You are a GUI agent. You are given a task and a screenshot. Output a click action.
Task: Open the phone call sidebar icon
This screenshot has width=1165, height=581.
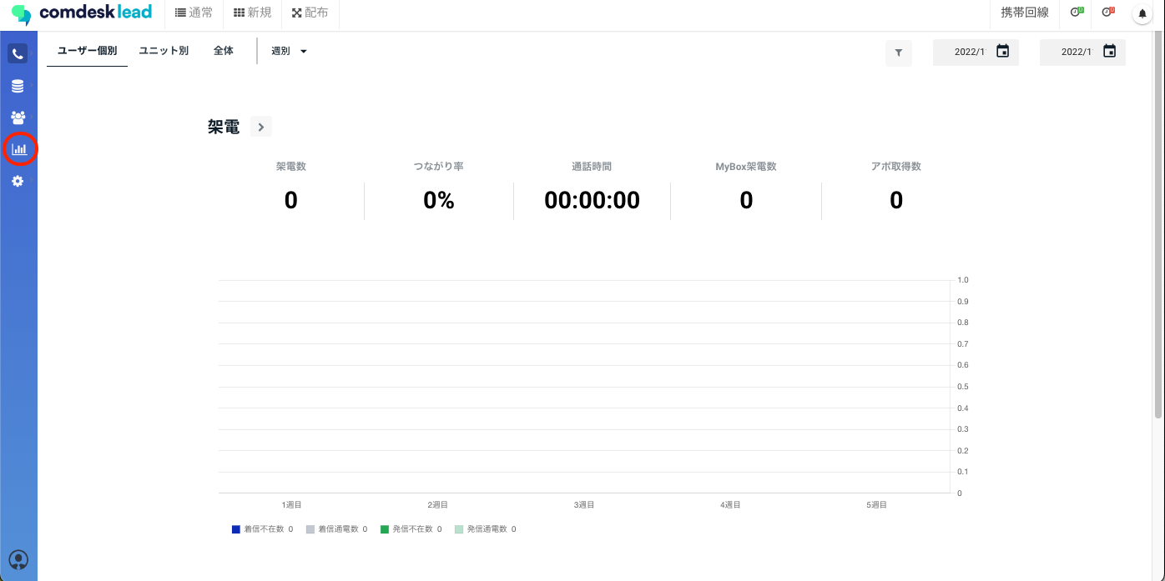point(18,54)
